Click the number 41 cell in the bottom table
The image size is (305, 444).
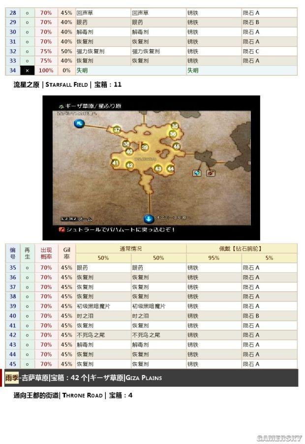tap(13, 325)
